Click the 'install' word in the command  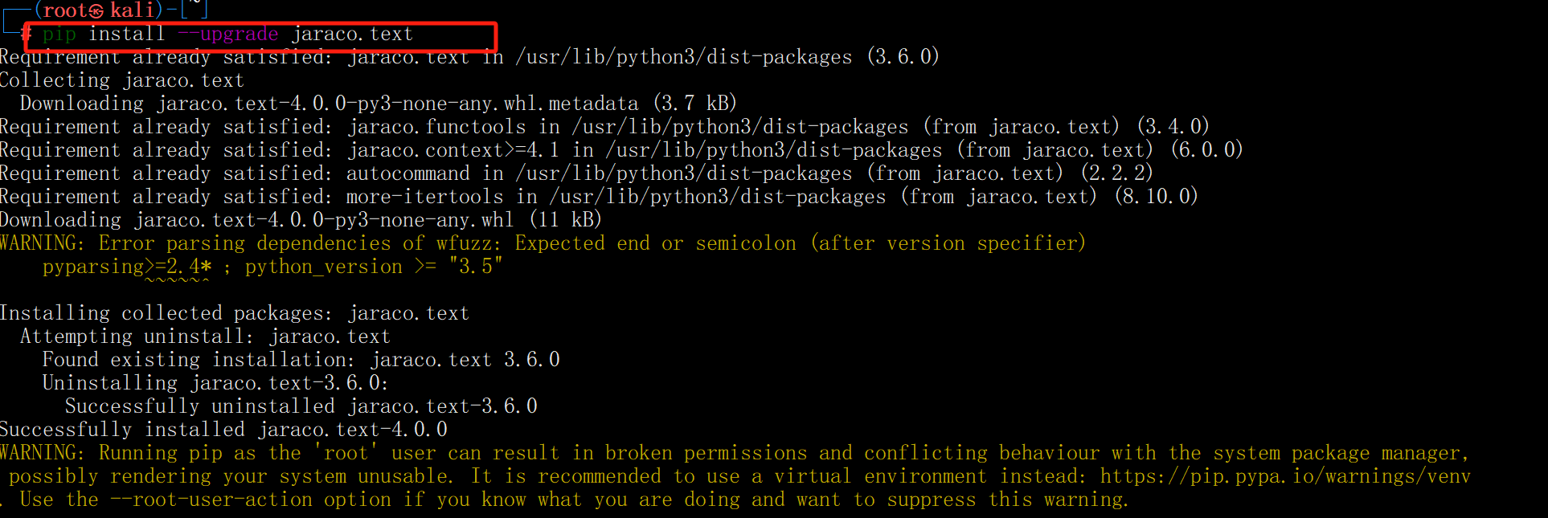click(126, 34)
